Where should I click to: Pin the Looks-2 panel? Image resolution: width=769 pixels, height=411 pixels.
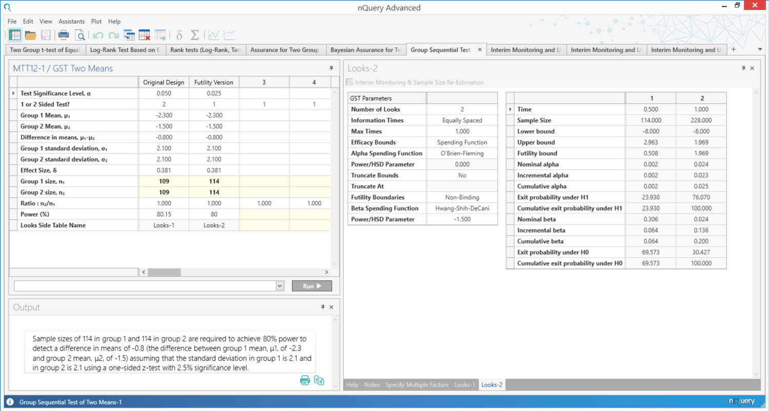(x=743, y=68)
